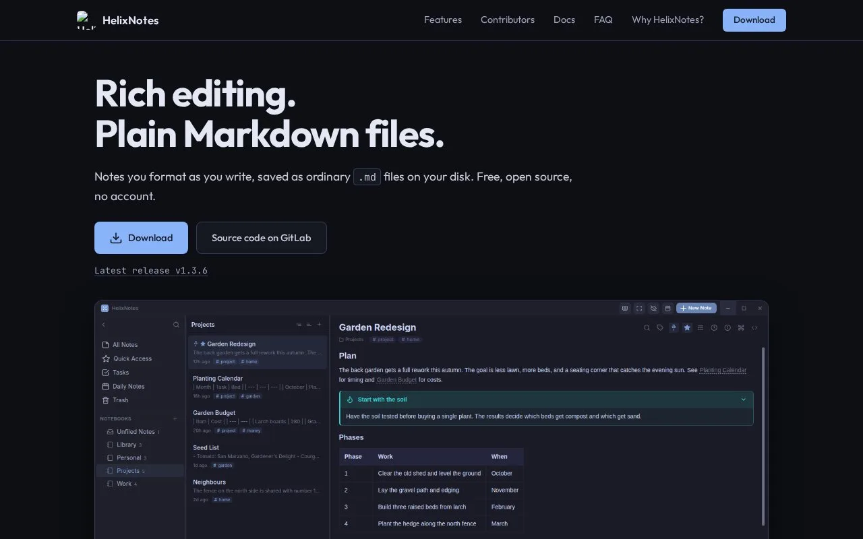Screen dimensions: 863x539
Task: Collapse the sidebar with the back chevron
Action: click(103, 325)
